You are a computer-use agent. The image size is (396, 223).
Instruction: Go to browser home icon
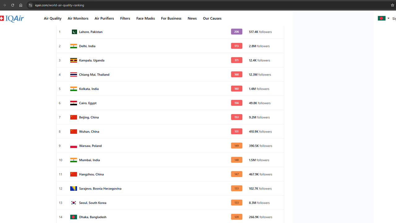tap(21, 5)
